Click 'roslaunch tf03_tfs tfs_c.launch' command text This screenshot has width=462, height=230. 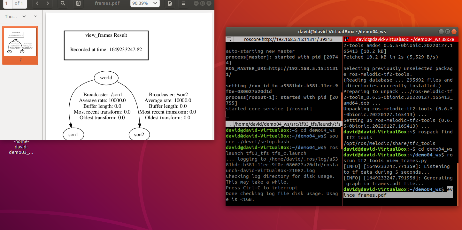[282, 150]
